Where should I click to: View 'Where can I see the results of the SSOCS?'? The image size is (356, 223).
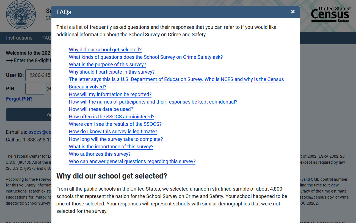115,124
